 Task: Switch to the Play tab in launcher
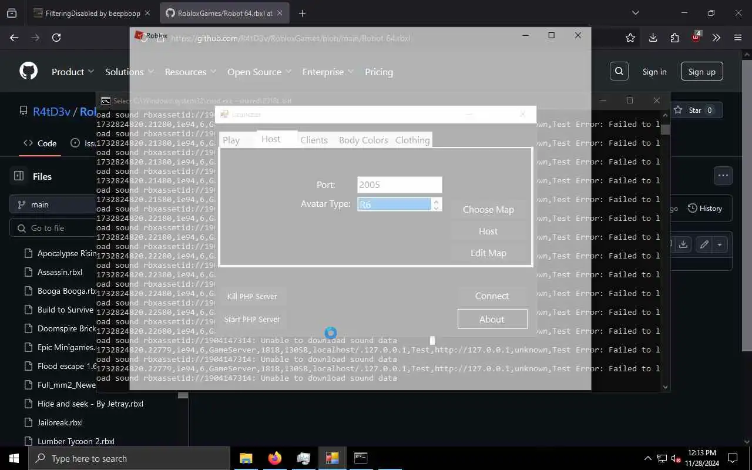(x=231, y=140)
